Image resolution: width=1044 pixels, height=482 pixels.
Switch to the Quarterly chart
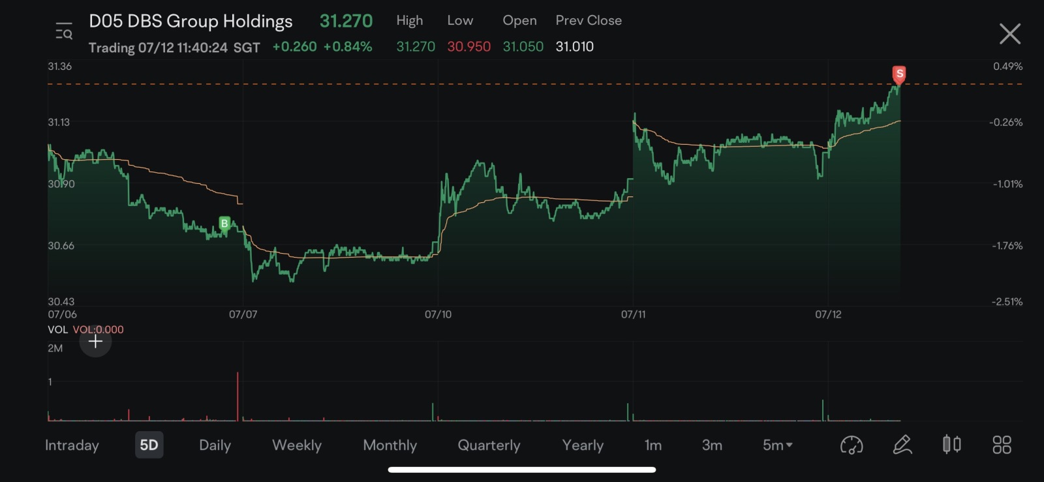tap(489, 445)
